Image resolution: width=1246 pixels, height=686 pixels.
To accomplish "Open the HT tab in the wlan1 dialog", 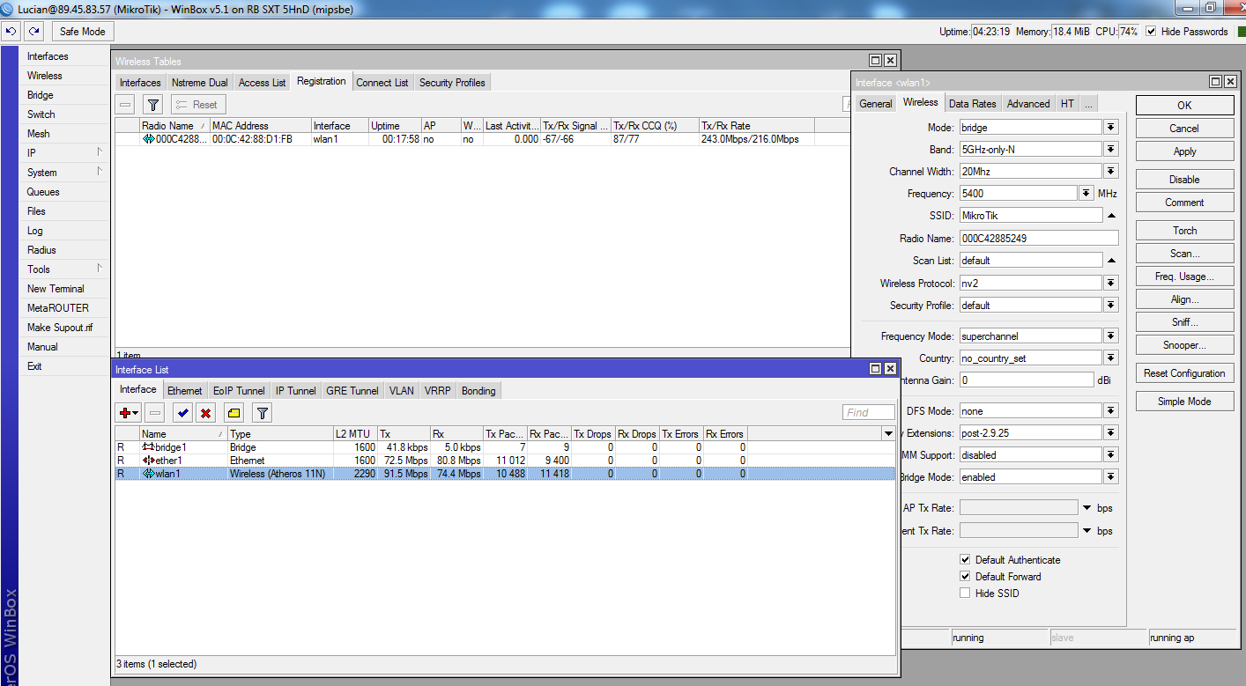I will point(1067,104).
